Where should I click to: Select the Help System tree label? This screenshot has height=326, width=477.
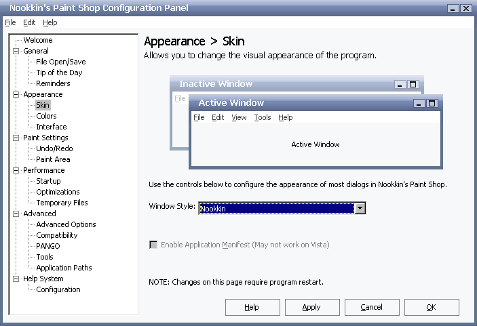click(x=43, y=279)
